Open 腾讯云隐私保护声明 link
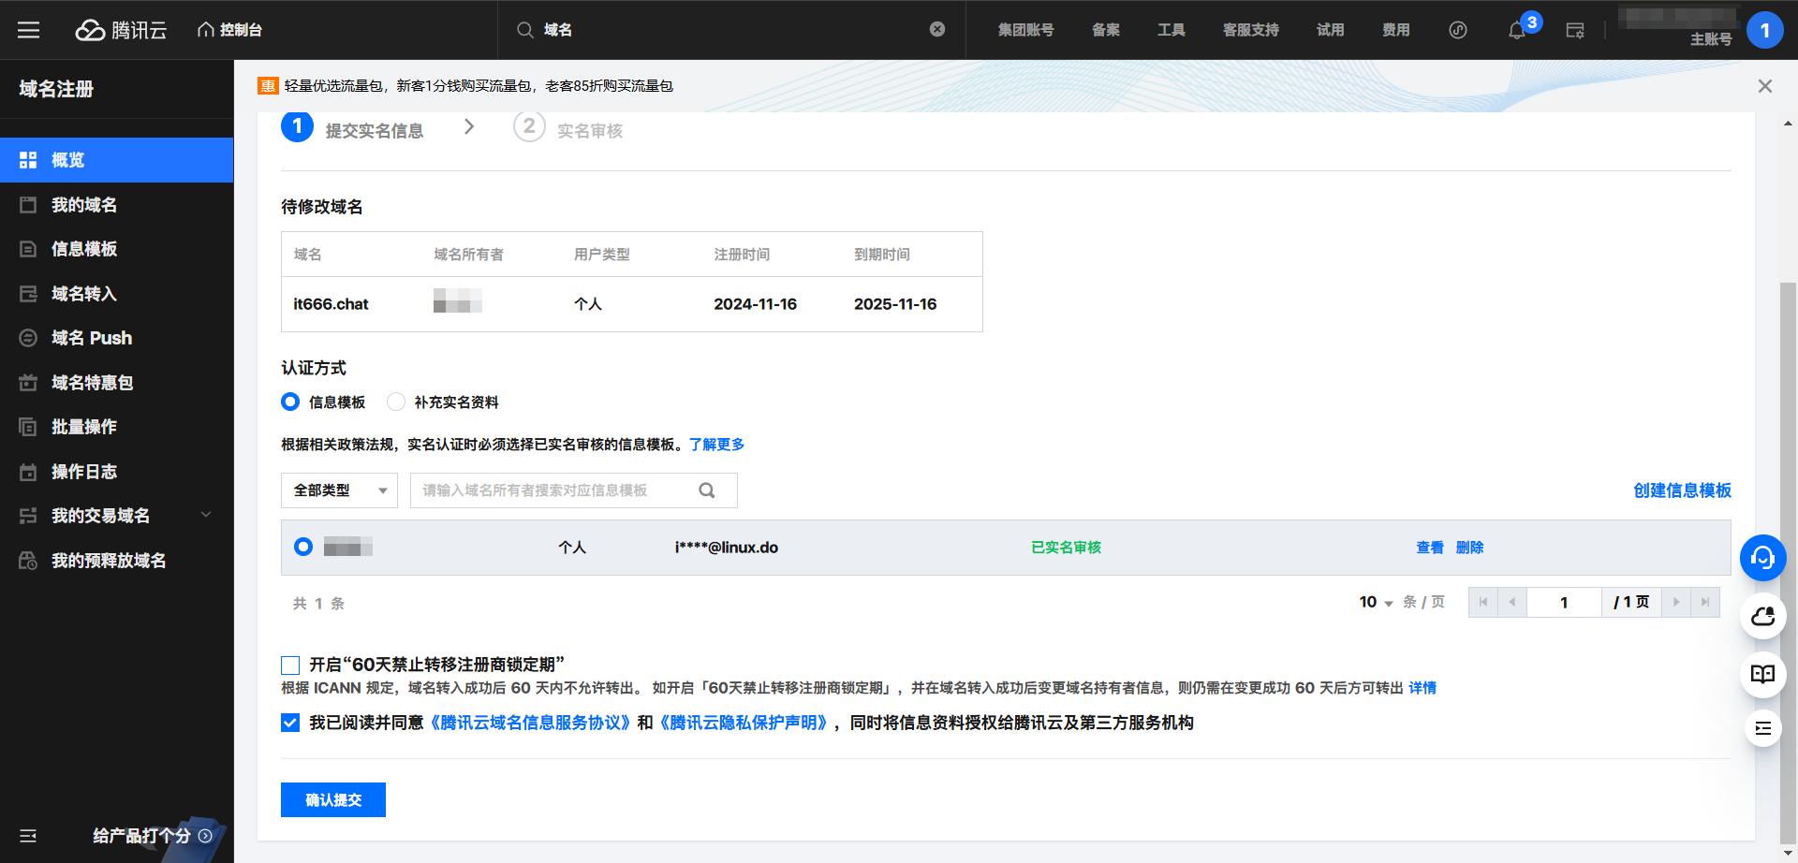 [744, 723]
